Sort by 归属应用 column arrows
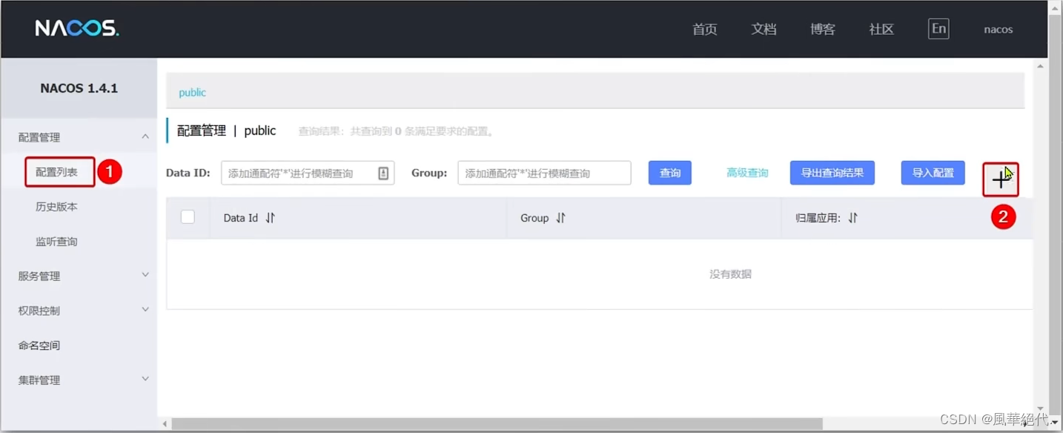1063x433 pixels. [853, 218]
